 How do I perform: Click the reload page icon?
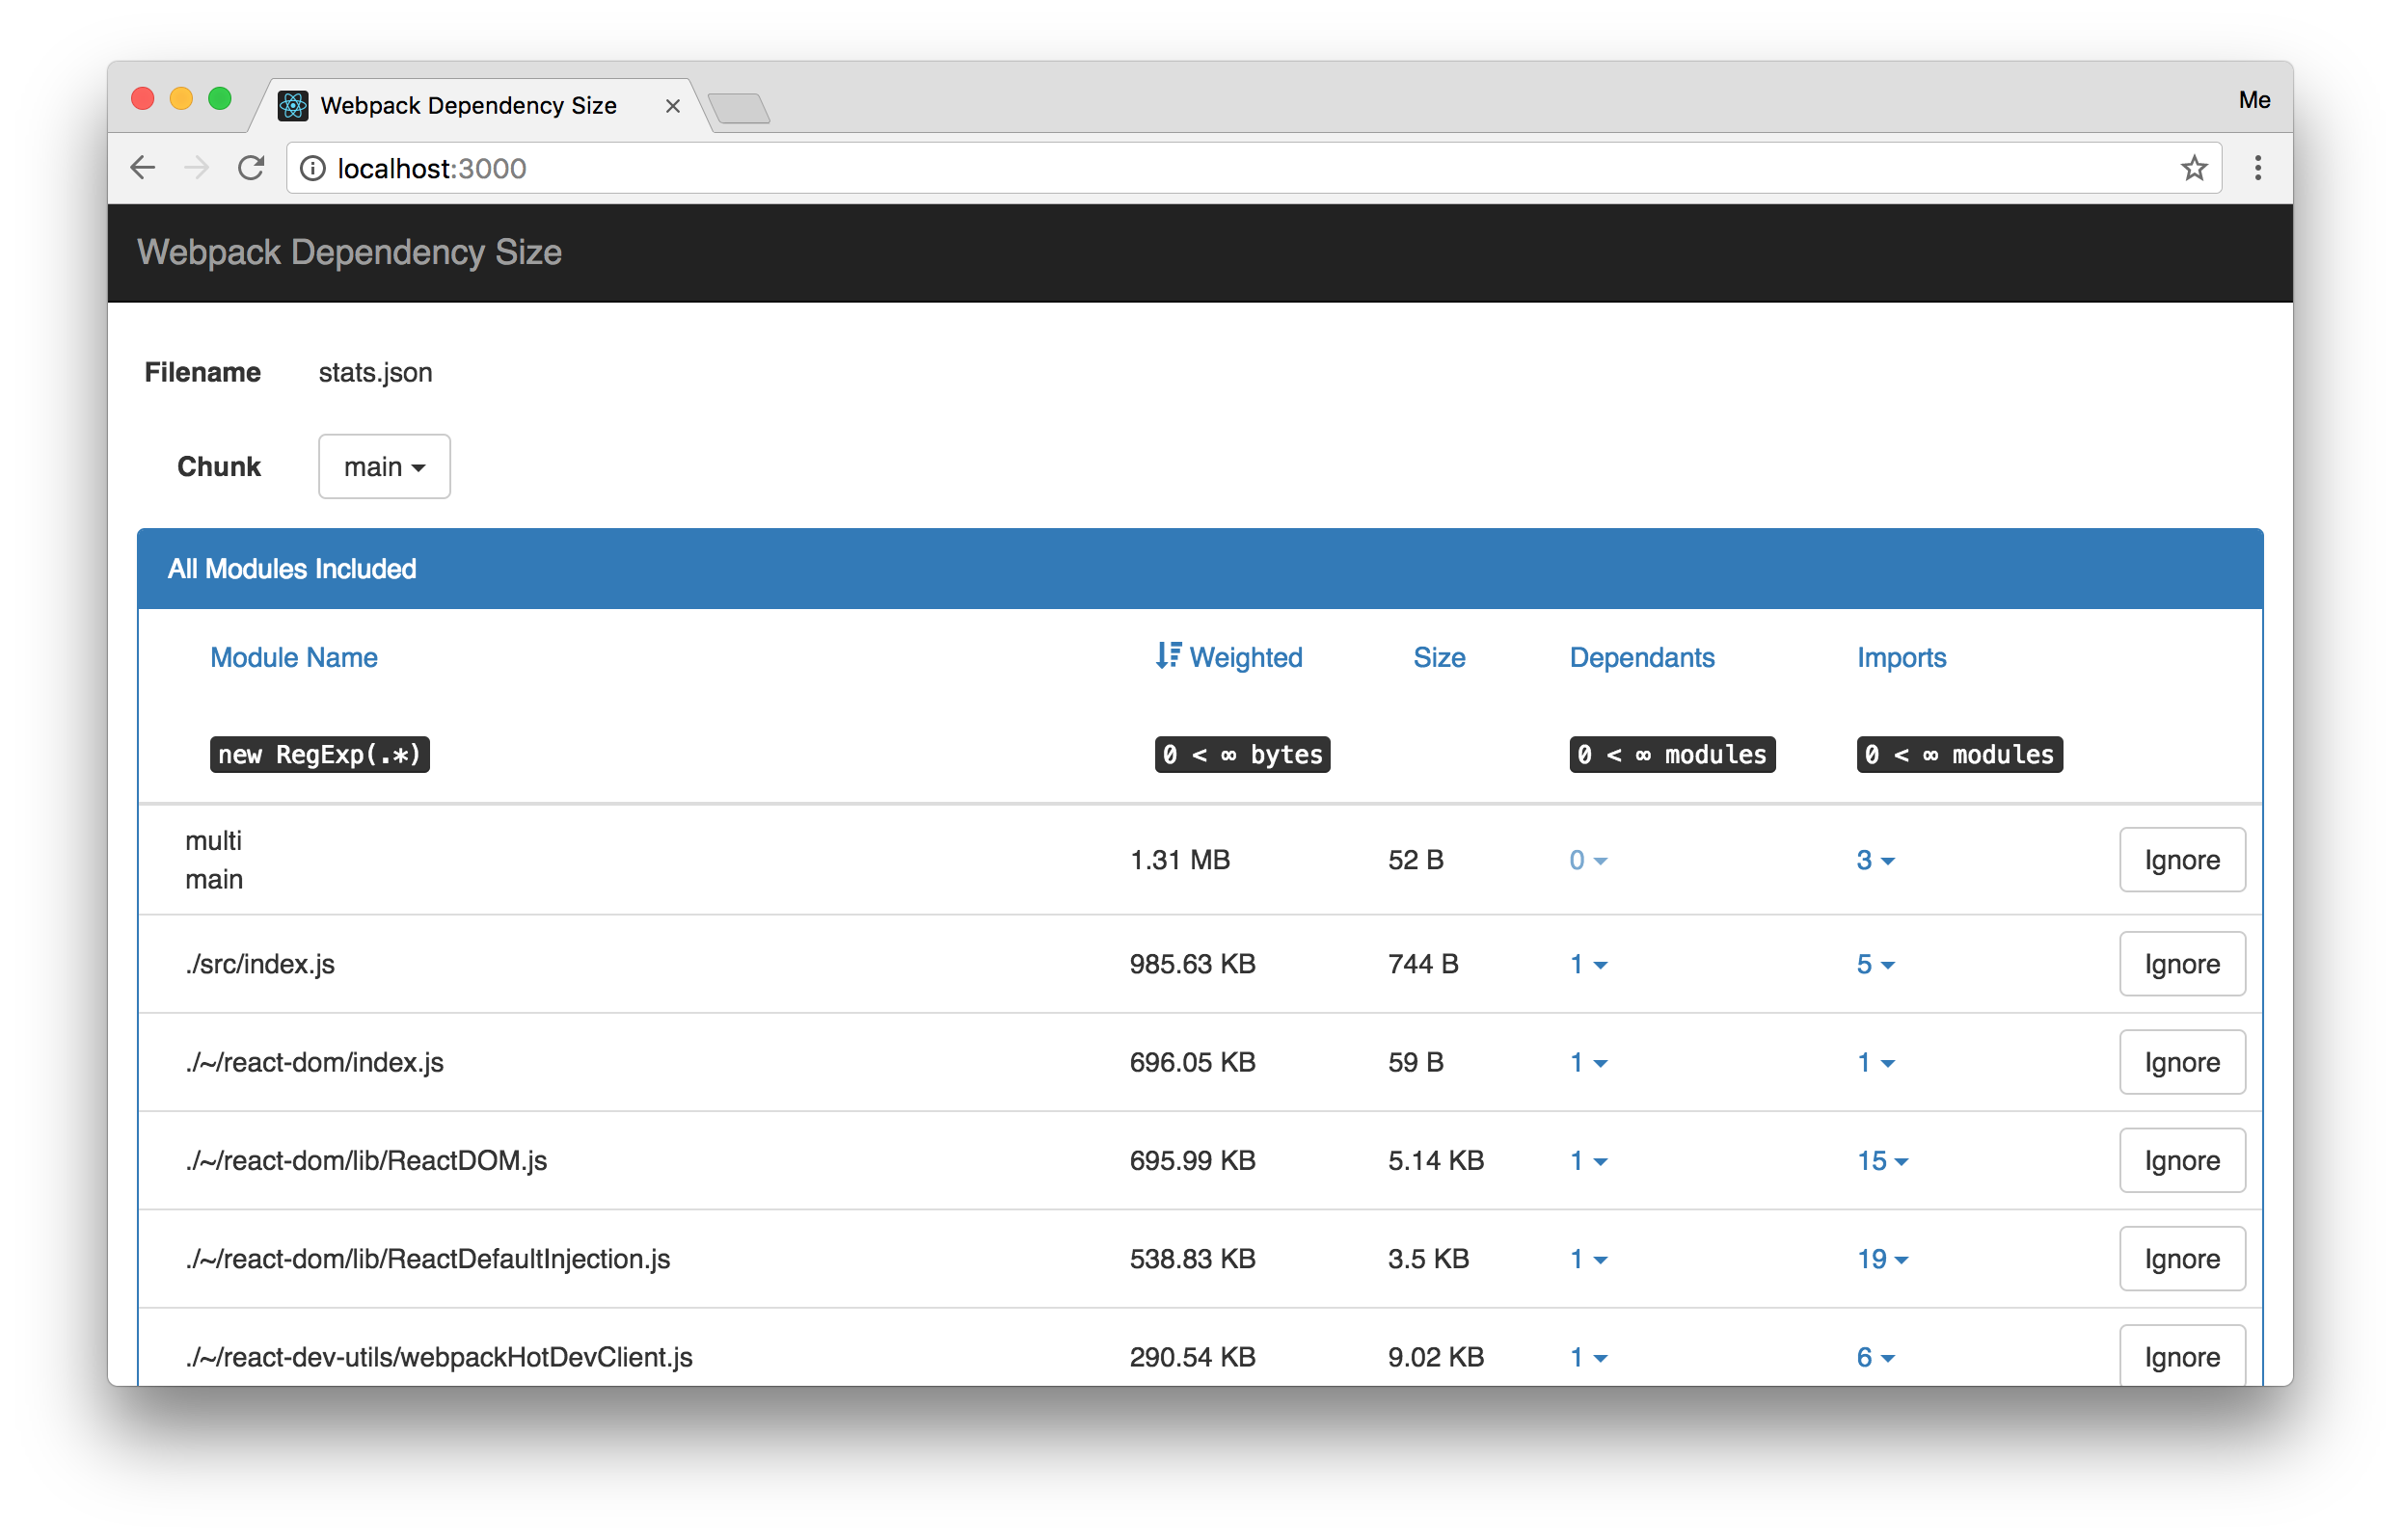point(251,168)
